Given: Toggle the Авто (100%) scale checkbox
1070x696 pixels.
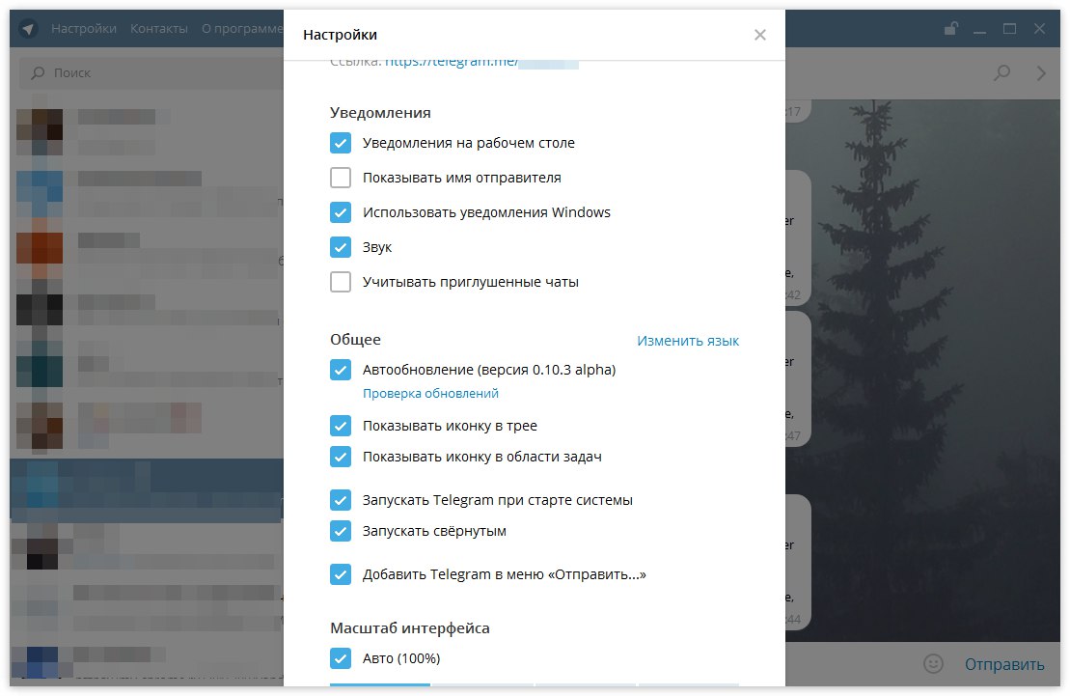Looking at the screenshot, I should (x=341, y=658).
